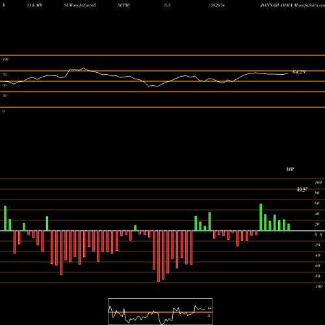
Task: Click the -20 label on MR axis
Action: coord(317,245)
